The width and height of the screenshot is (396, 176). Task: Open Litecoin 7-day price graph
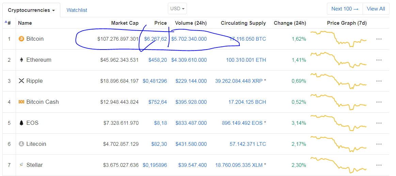pos(338,144)
